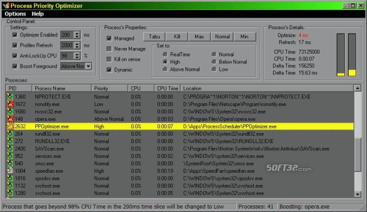
Task: Enable the Never Manage checkbox
Action: click(x=109, y=49)
